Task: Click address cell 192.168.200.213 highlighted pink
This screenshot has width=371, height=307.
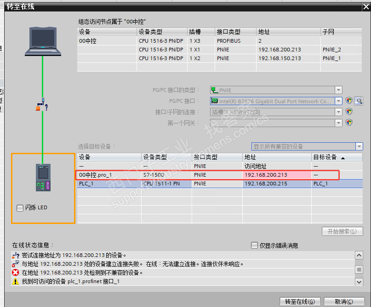Action: click(x=277, y=175)
